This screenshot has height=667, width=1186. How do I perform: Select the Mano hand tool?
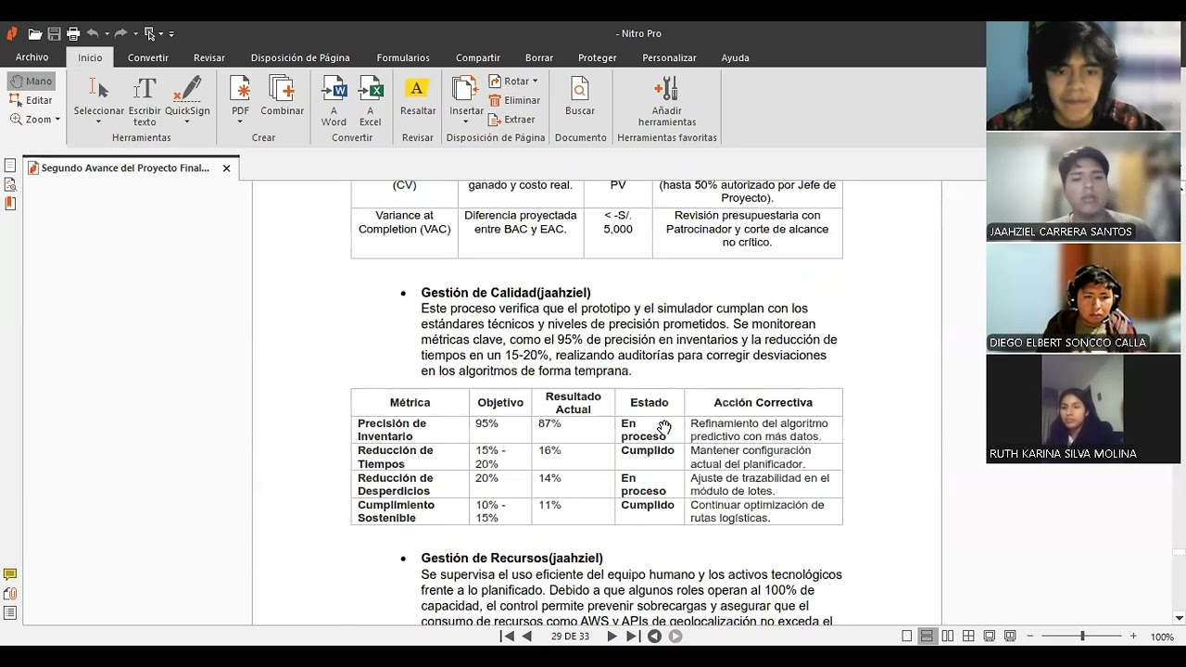[x=31, y=82]
